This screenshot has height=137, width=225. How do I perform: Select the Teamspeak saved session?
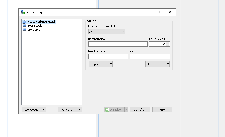(34, 26)
